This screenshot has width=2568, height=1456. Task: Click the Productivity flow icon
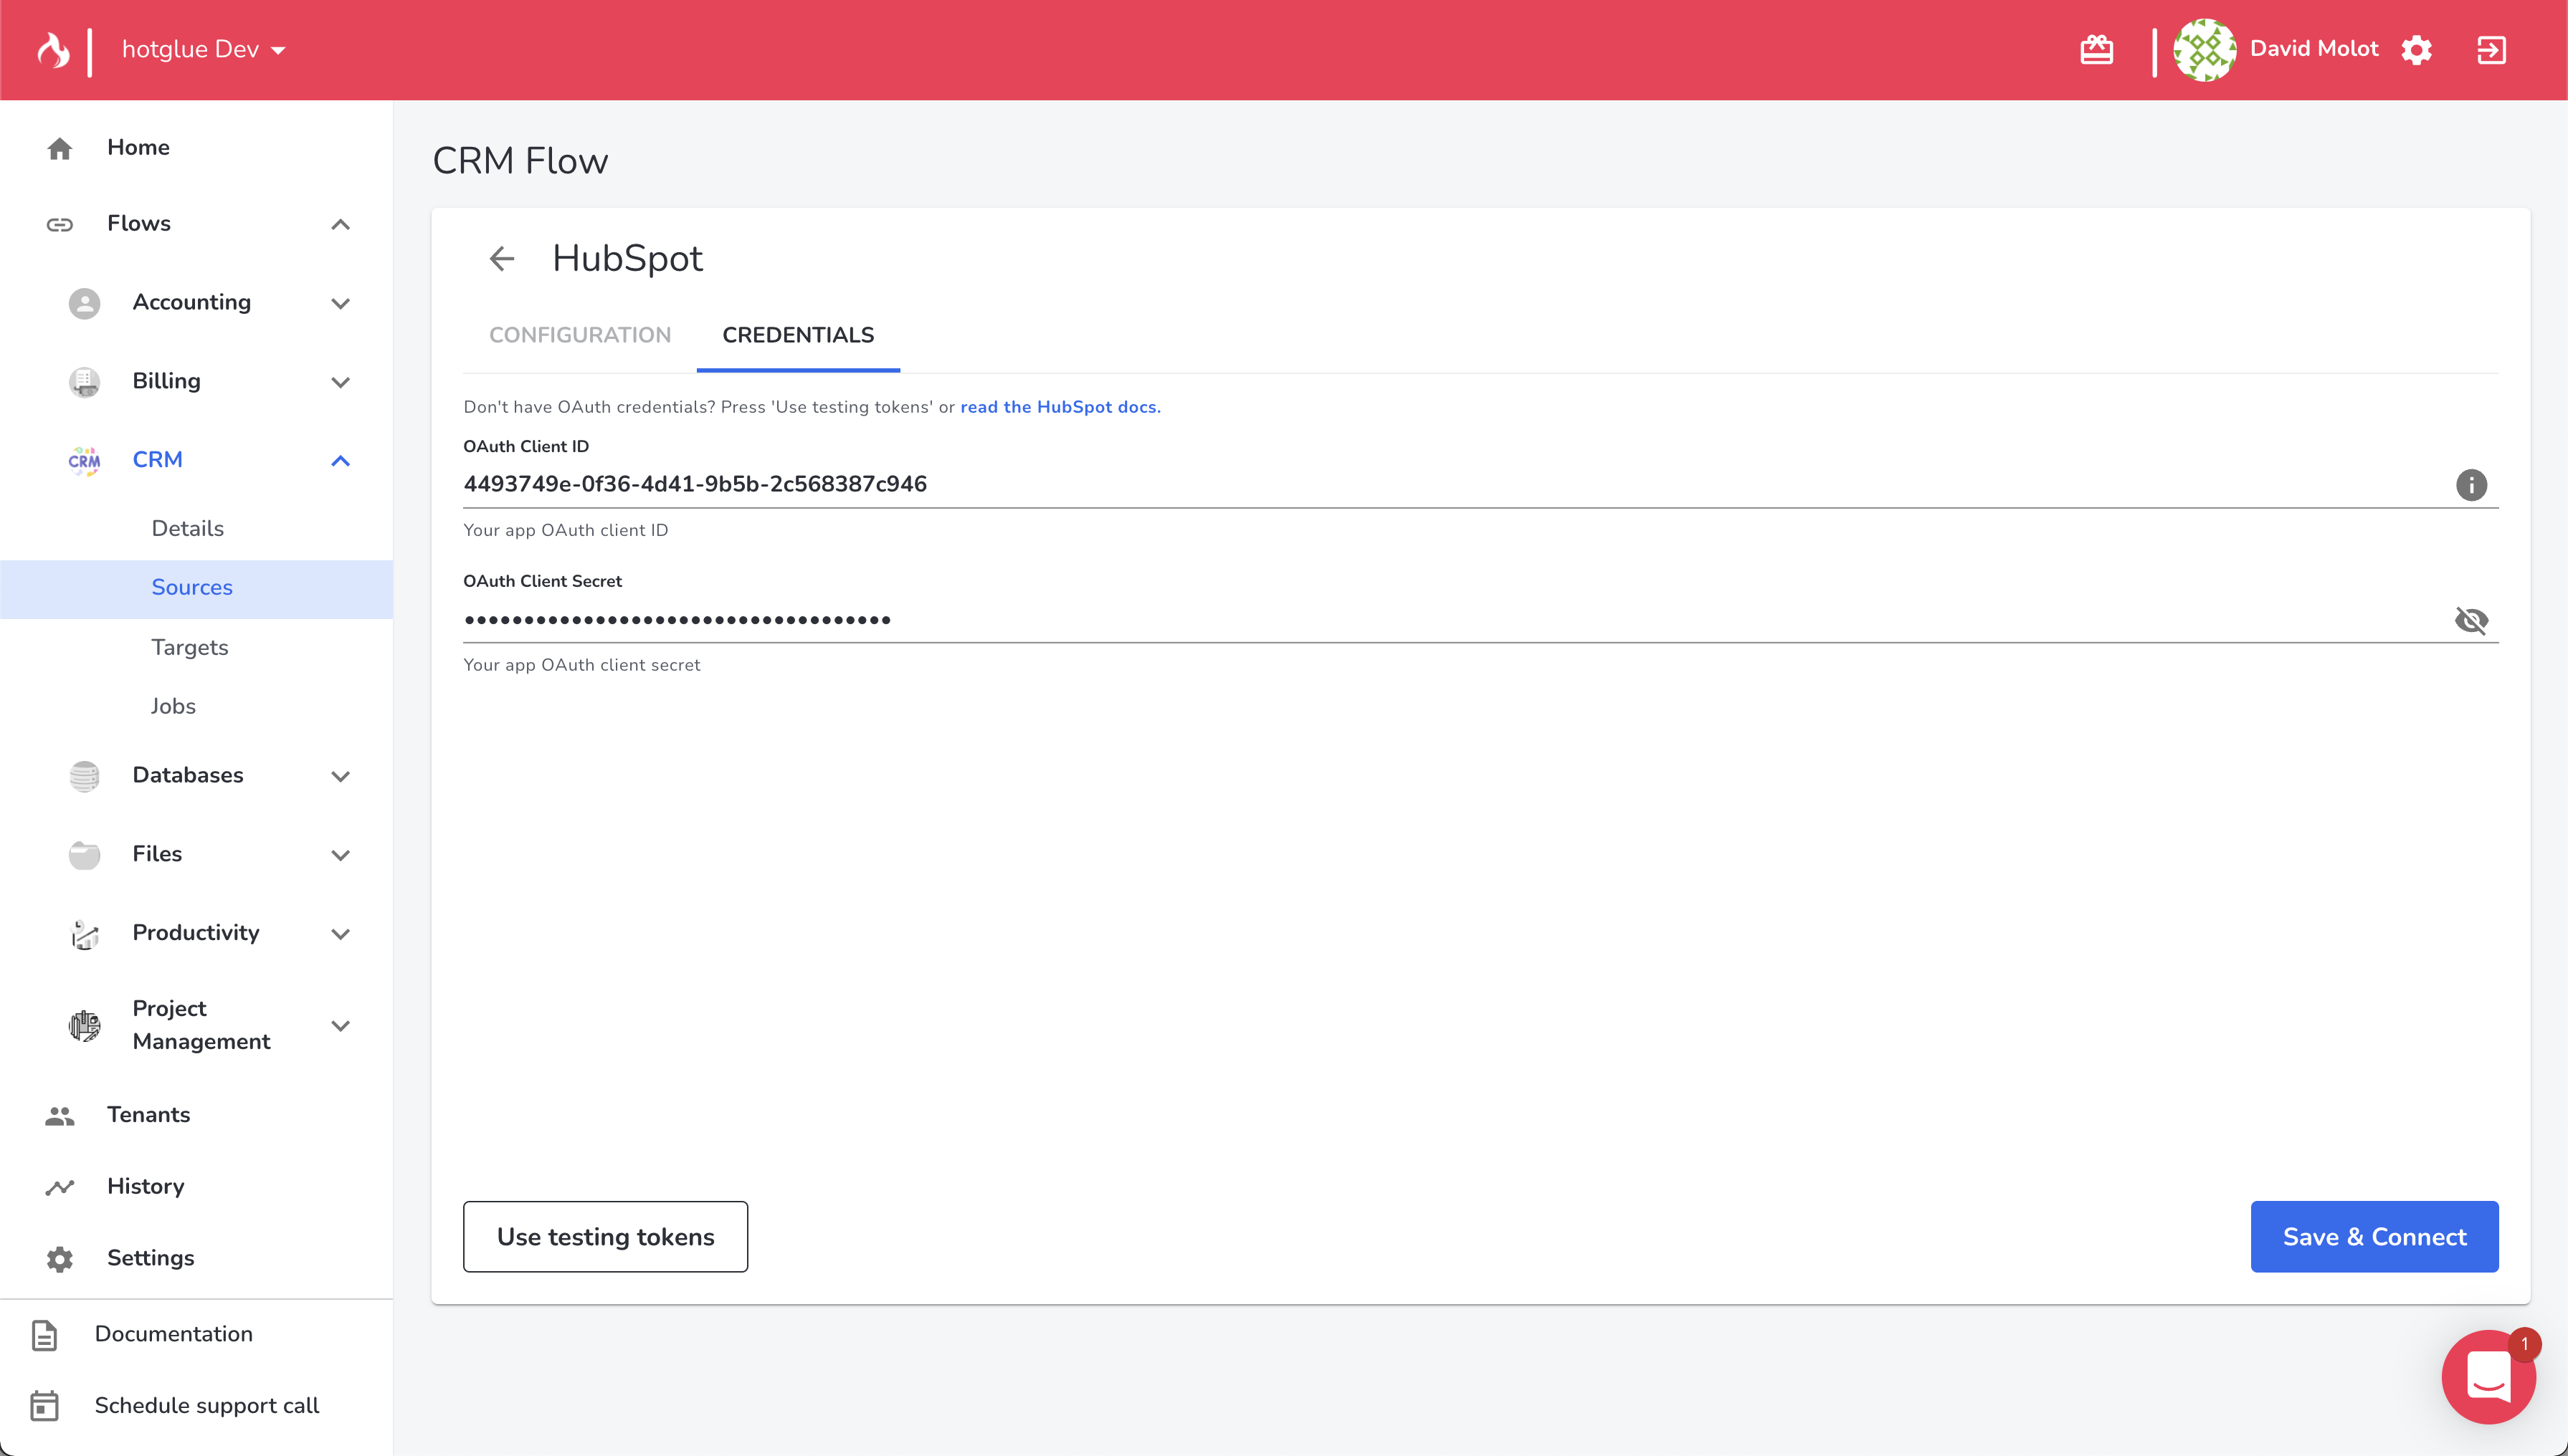(x=84, y=934)
